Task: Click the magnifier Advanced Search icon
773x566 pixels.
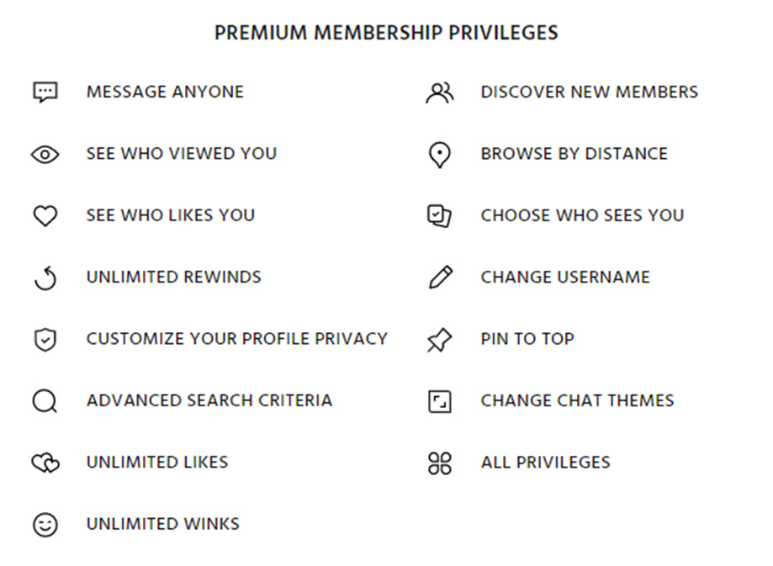Action: point(45,401)
